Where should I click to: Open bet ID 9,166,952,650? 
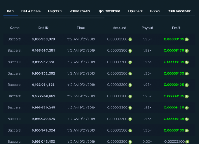[x=43, y=62]
